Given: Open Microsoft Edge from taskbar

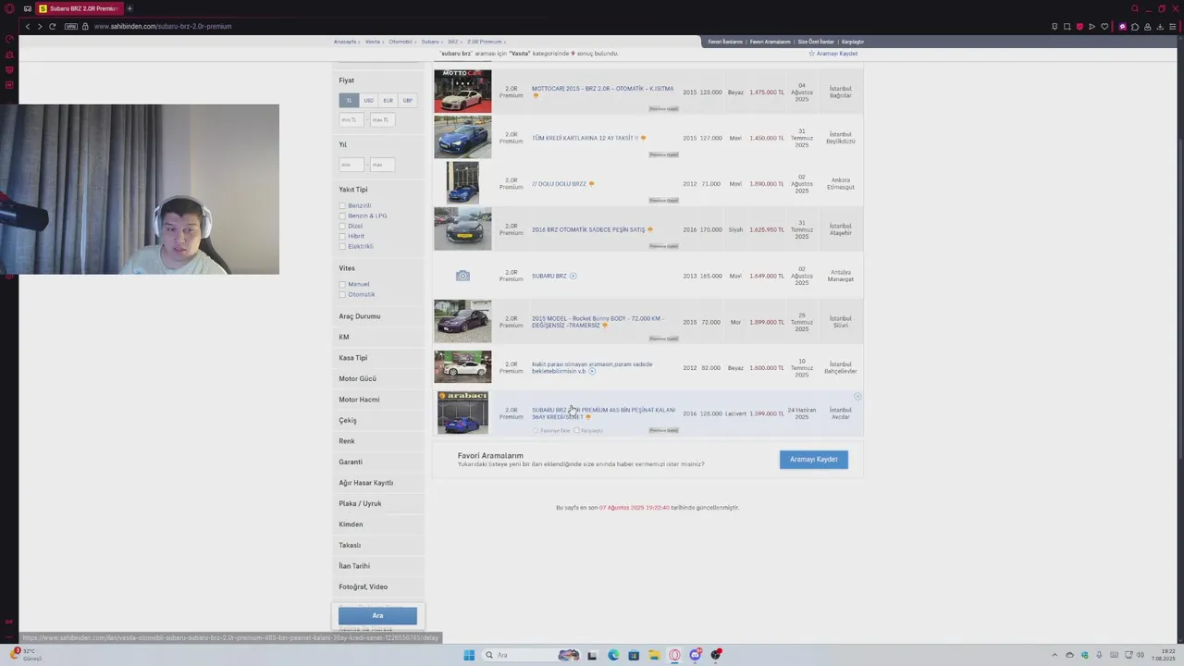Looking at the screenshot, I should [x=613, y=655].
